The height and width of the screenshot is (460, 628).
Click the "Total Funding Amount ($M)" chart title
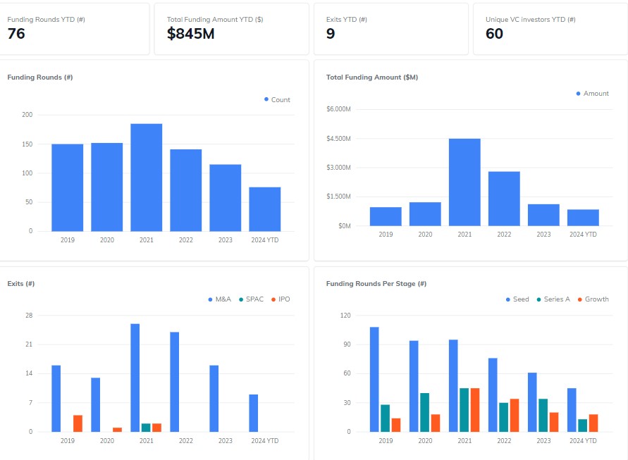coord(372,77)
